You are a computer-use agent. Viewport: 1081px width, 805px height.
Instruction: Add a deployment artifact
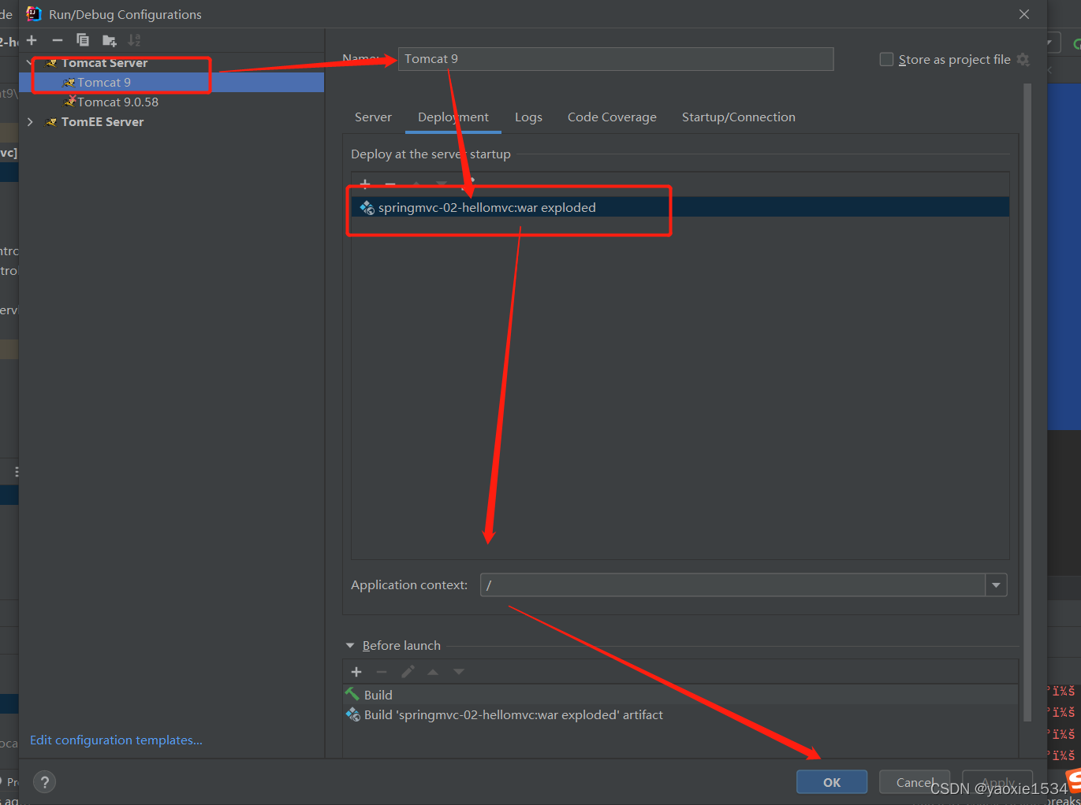365,184
